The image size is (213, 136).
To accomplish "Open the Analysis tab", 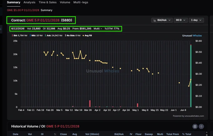I will click(x=29, y=2).
